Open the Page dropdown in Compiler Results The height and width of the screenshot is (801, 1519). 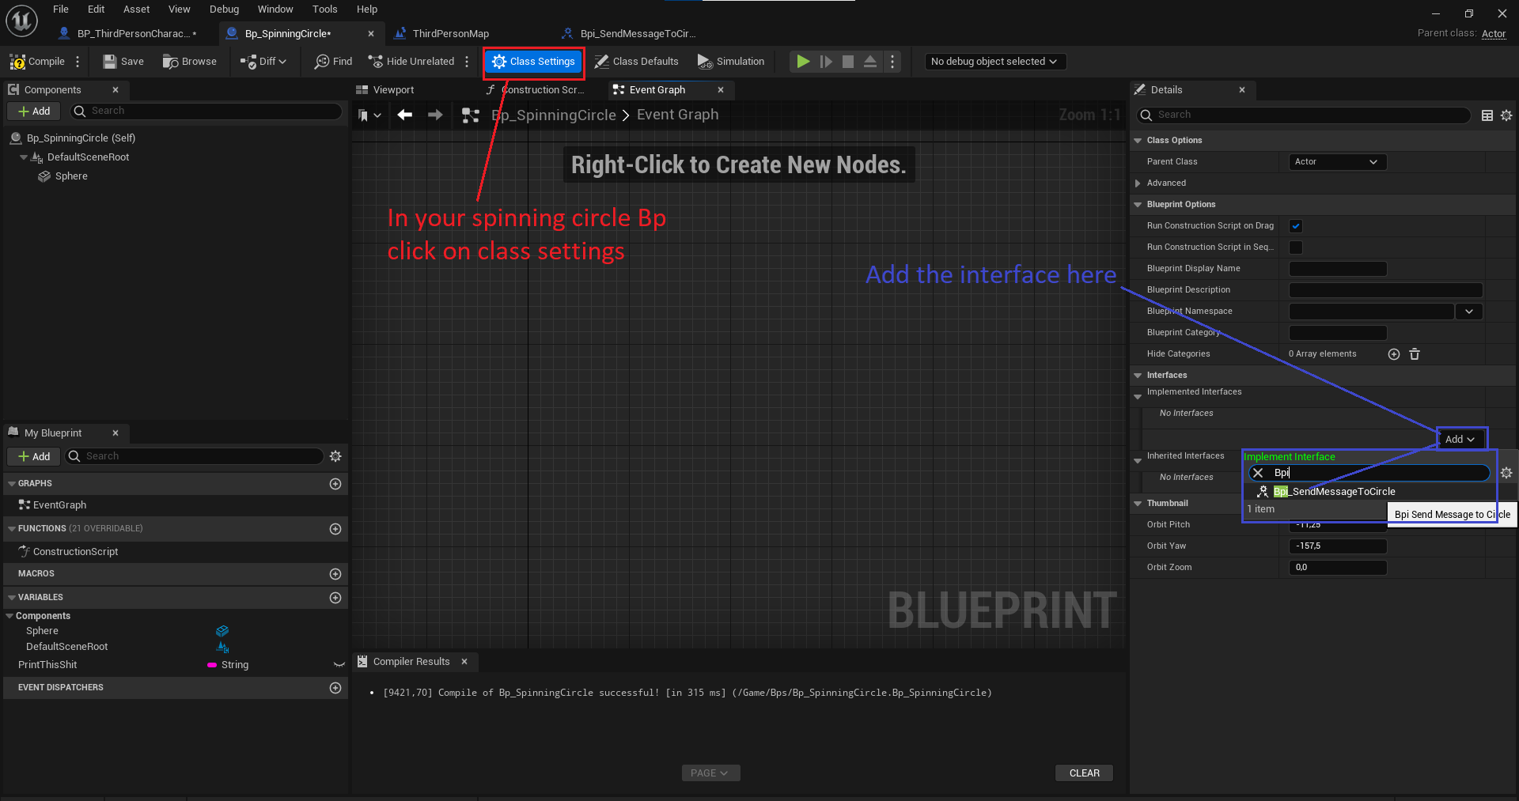click(710, 773)
